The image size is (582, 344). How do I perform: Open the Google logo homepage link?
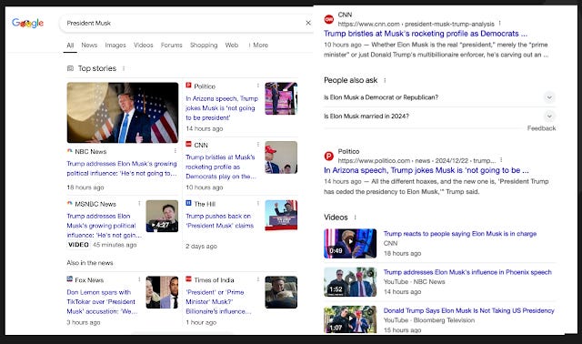pos(28,24)
